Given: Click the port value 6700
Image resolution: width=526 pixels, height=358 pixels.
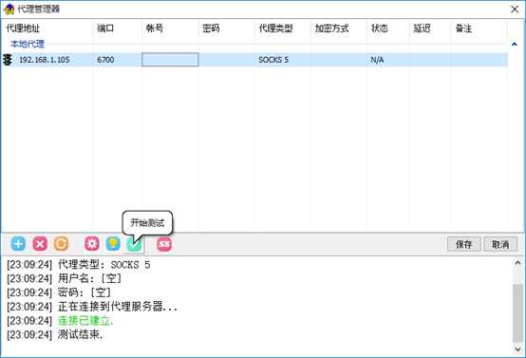Looking at the screenshot, I should [x=105, y=60].
